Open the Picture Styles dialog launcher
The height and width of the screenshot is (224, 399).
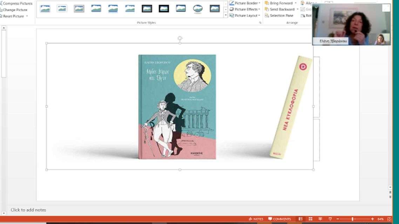(x=260, y=23)
